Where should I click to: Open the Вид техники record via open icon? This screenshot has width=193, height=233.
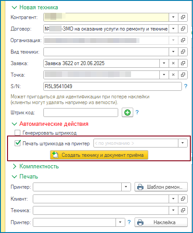tap(183, 52)
